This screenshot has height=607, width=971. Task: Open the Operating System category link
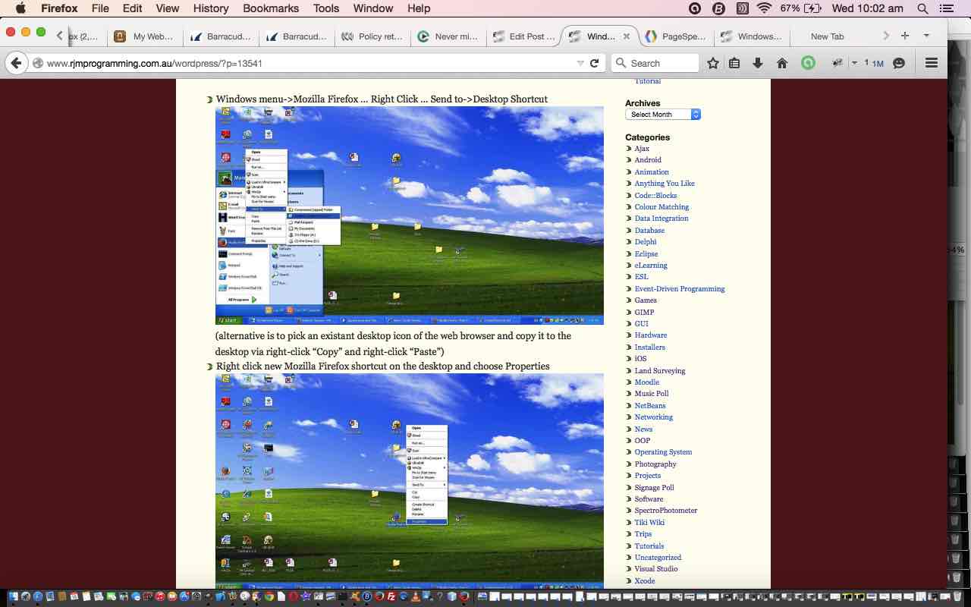coord(663,452)
